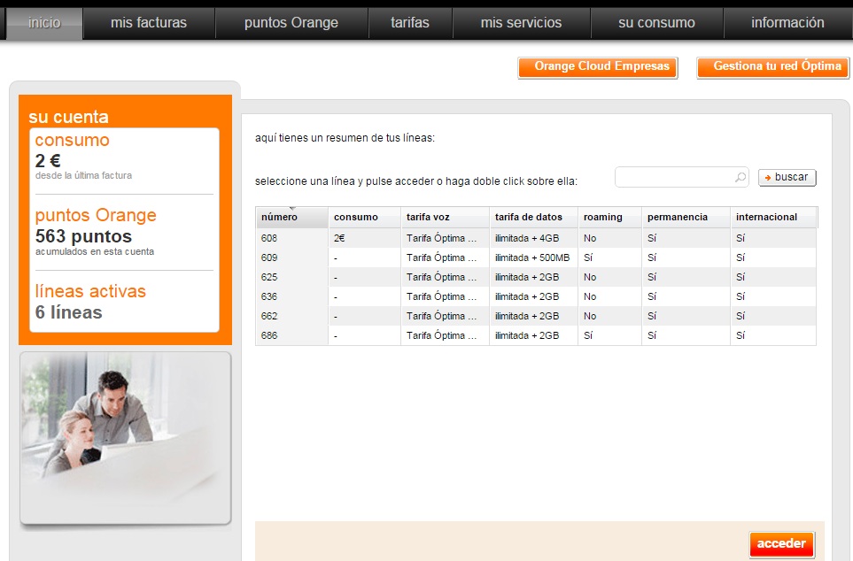The width and height of the screenshot is (853, 561).
Task: Click the '2 €' consumption amount in su cuenta
Action: click(x=48, y=161)
